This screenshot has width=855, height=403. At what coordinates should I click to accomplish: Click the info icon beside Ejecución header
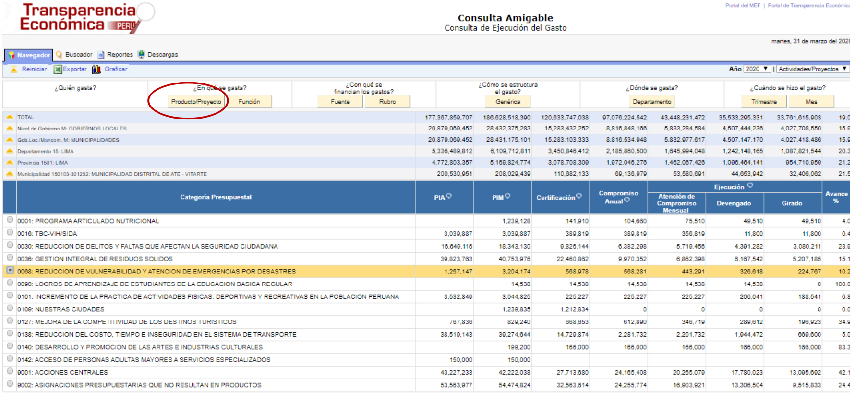click(x=750, y=186)
